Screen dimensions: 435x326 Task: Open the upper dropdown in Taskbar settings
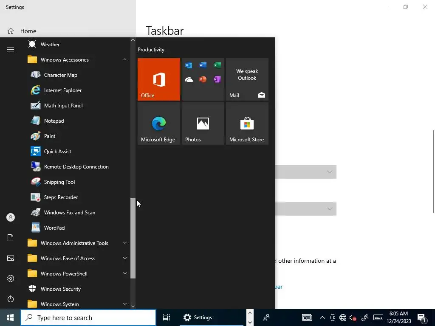pos(306,172)
